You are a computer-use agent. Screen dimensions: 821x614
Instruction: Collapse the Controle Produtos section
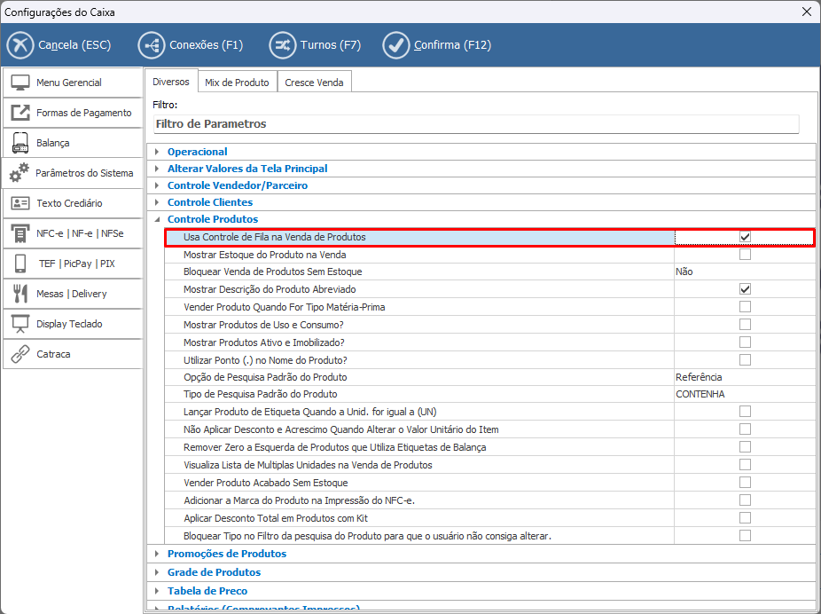pos(158,219)
